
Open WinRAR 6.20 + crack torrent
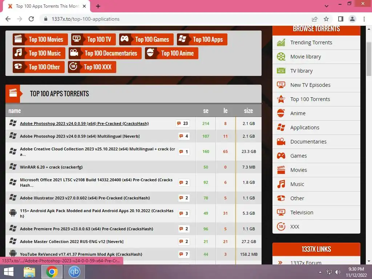click(51, 167)
